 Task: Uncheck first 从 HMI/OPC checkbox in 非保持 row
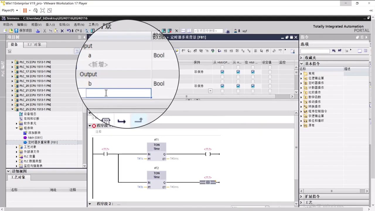[222, 72]
